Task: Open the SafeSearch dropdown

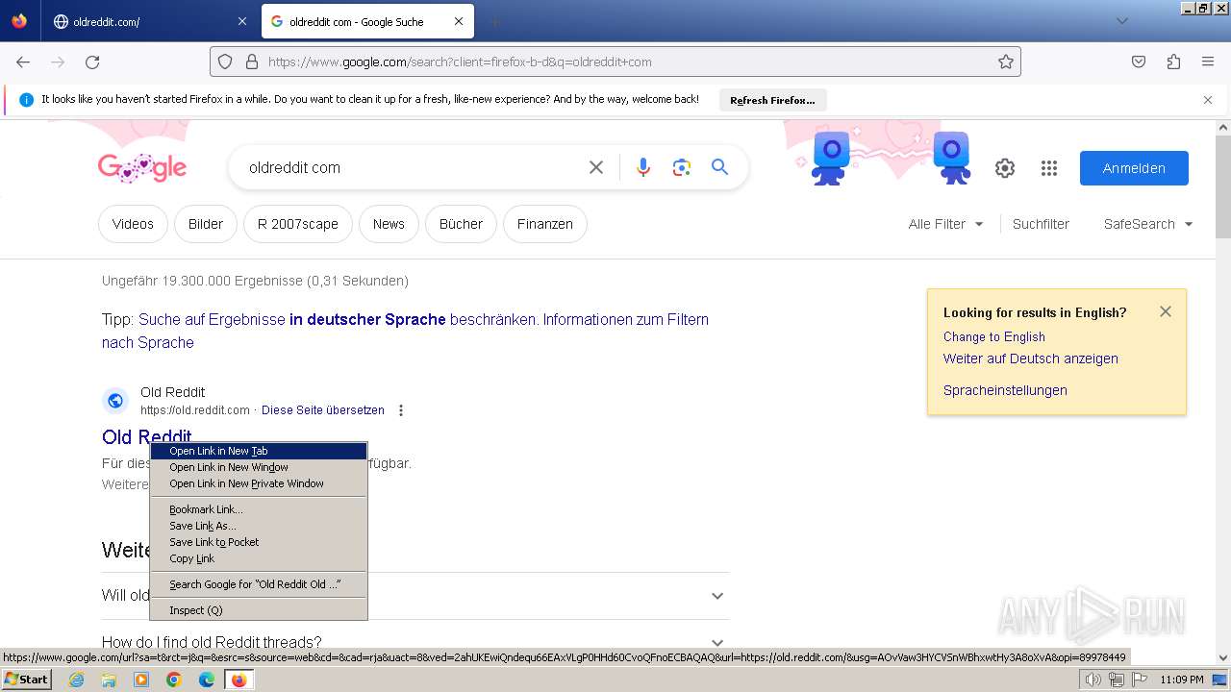Action: coord(1148,224)
